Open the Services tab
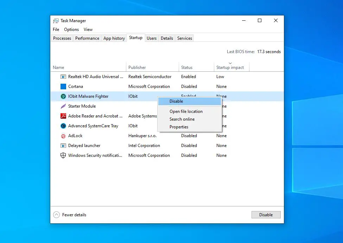 click(x=184, y=38)
